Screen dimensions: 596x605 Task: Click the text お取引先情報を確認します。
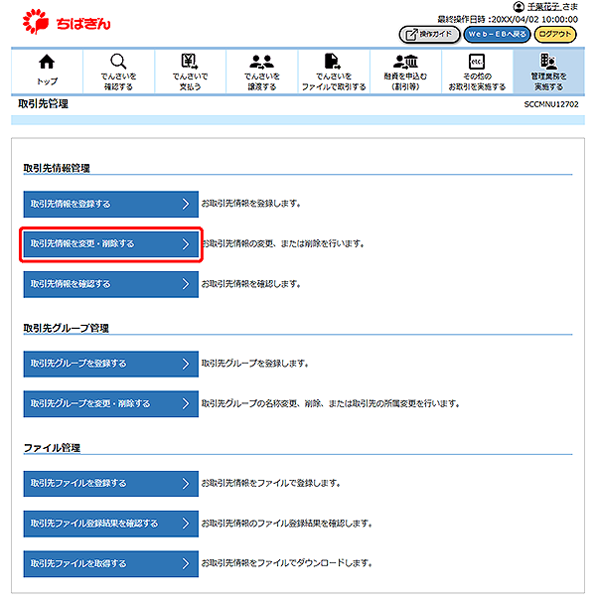(x=251, y=284)
